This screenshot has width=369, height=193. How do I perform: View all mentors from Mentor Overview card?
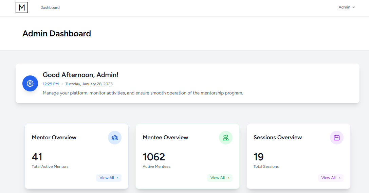pyautogui.click(x=109, y=178)
